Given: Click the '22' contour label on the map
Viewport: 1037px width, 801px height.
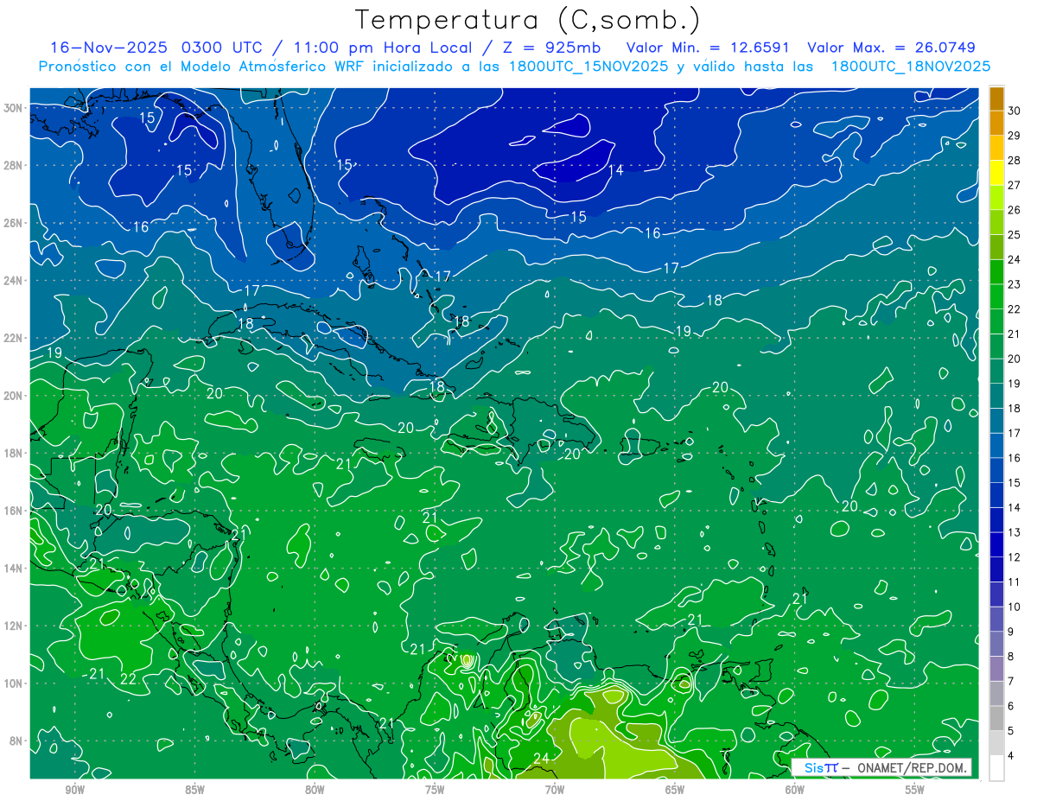Looking at the screenshot, I should 129,679.
